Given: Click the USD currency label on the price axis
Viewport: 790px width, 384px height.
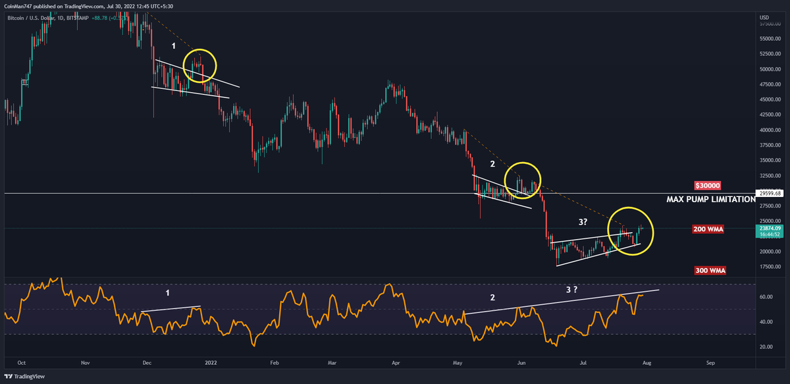Looking at the screenshot, I should [764, 17].
